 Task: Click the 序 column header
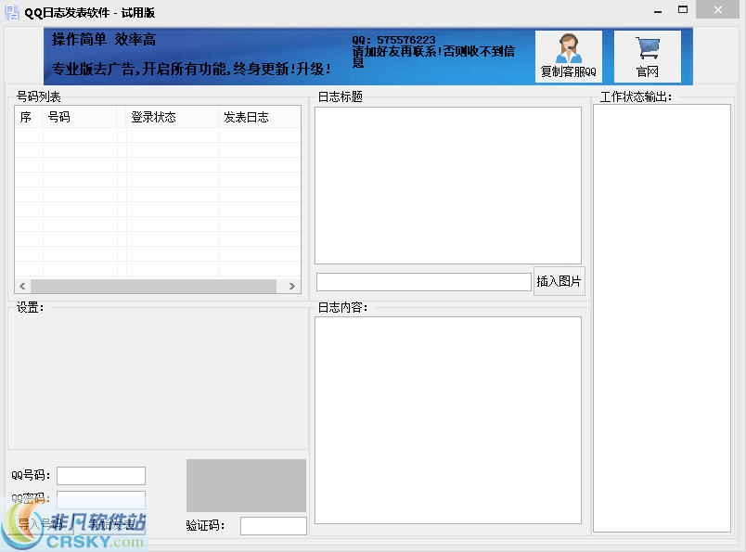[x=29, y=117]
